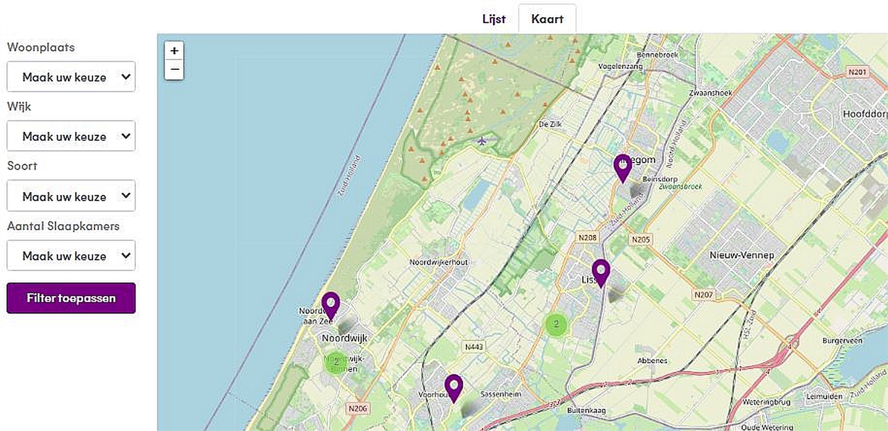Click the purple pin at Voorhout

(453, 386)
